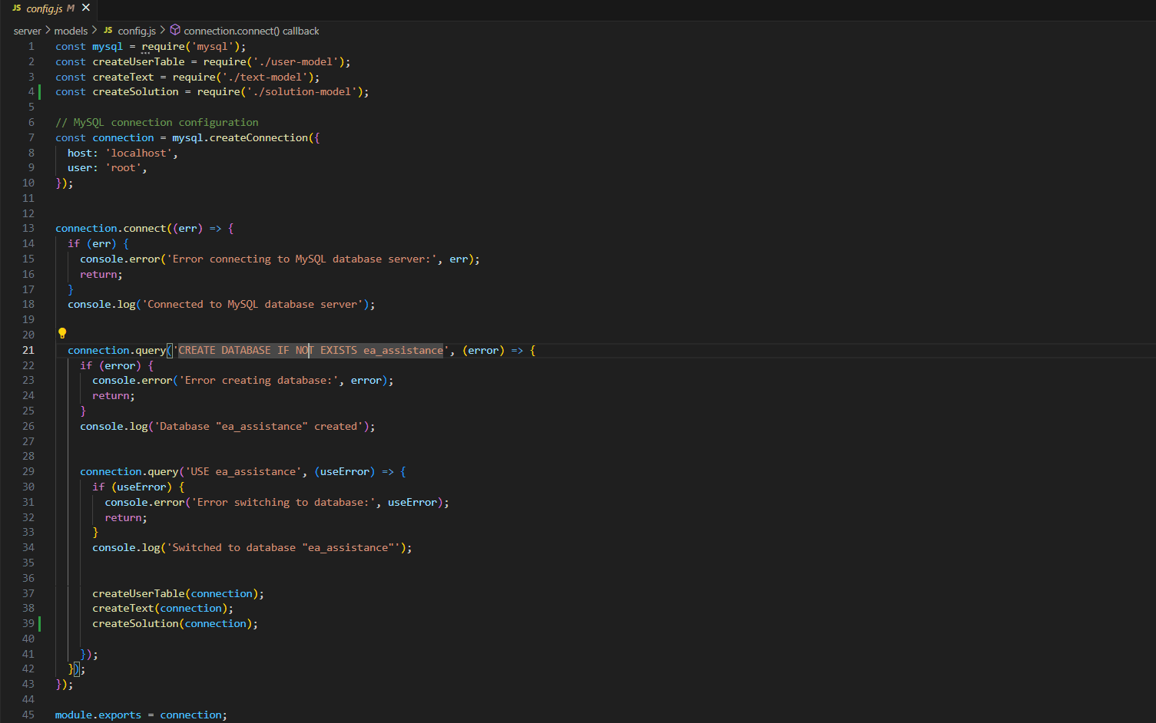The width and height of the screenshot is (1156, 723).
Task: Click 'Error switching to database:' string
Action: tap(283, 502)
